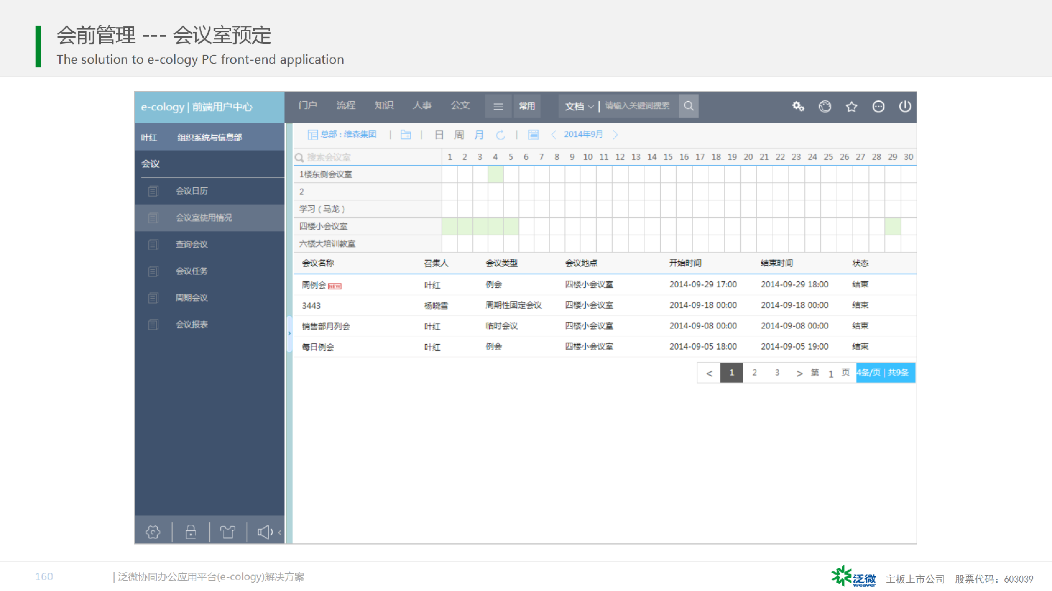The height and width of the screenshot is (591, 1052).
Task: Open 销售部月列会 meeting
Action: coord(326,326)
